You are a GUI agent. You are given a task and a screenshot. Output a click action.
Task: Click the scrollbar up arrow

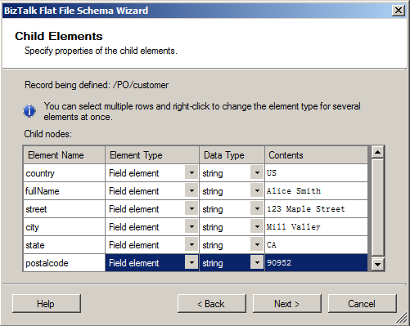[378, 152]
